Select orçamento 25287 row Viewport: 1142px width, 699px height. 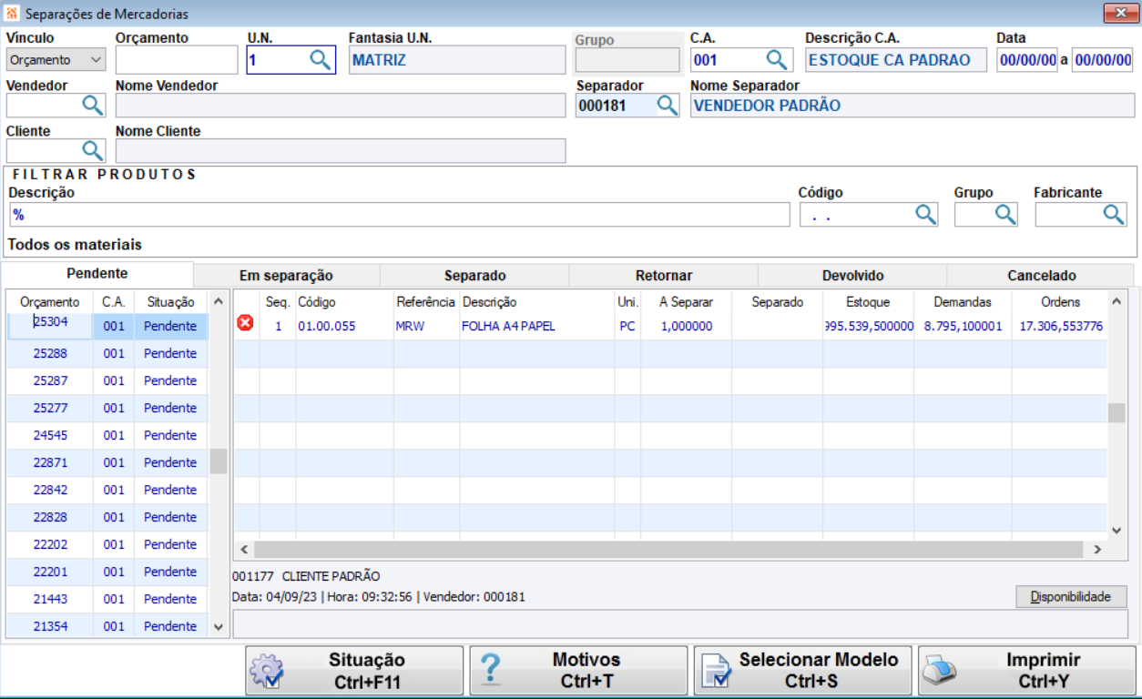pos(107,380)
